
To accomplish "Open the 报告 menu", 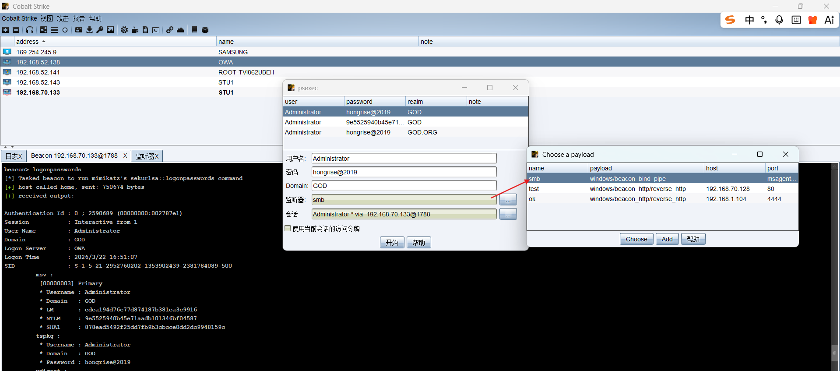I will [79, 18].
